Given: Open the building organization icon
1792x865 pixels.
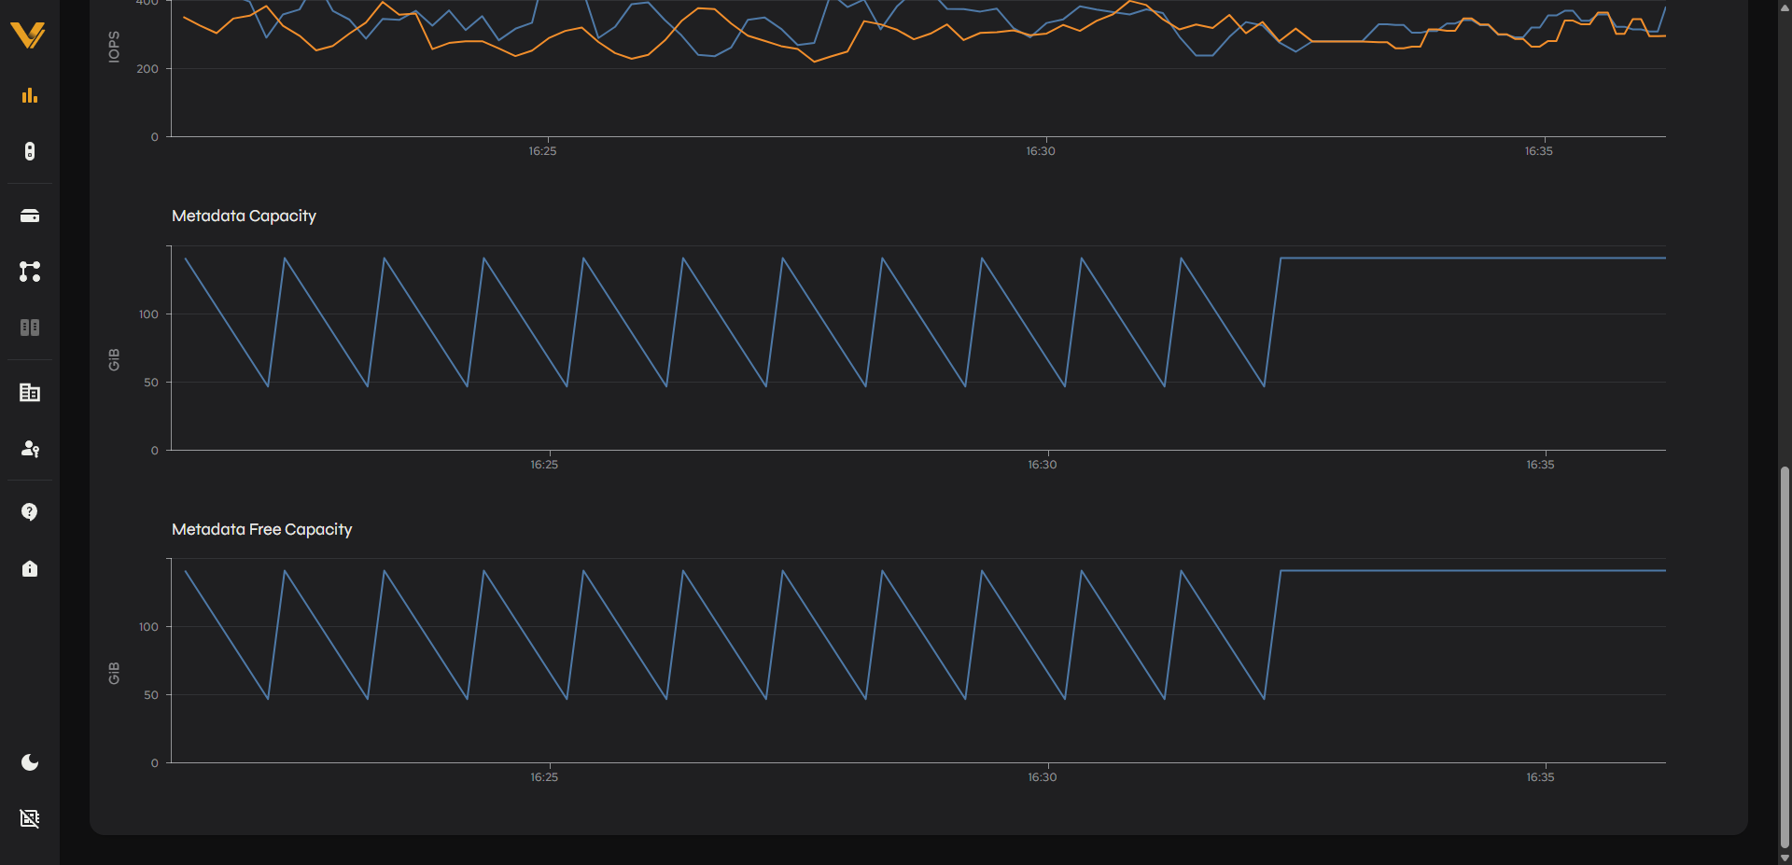Looking at the screenshot, I should 30,392.
